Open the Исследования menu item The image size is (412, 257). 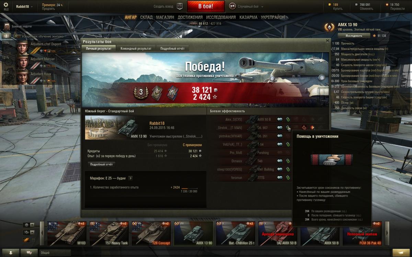point(221,17)
